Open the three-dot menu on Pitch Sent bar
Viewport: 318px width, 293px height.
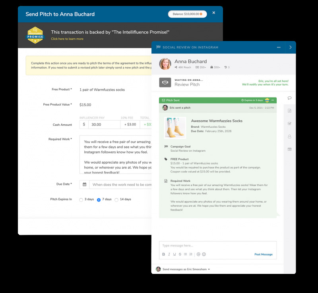[273, 100]
